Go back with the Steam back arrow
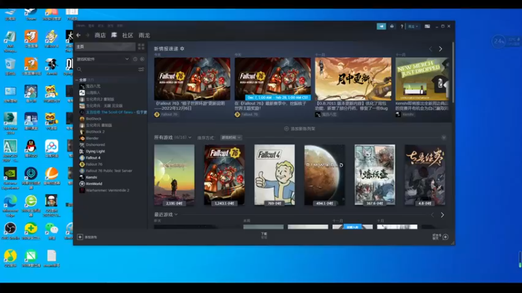Image resolution: width=522 pixels, height=293 pixels. click(x=78, y=35)
